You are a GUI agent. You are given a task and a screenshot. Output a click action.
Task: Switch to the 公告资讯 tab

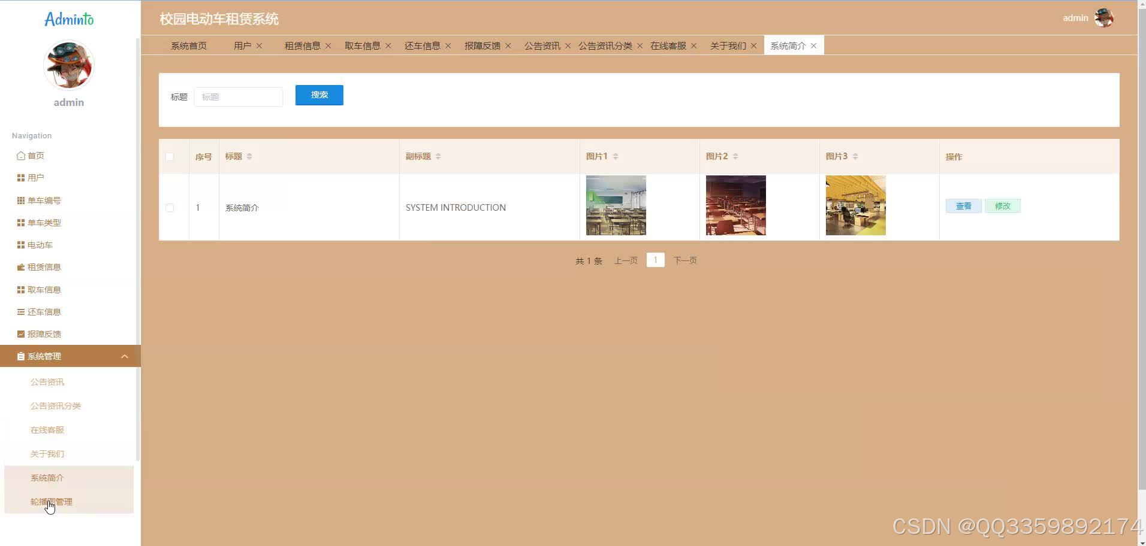[542, 45]
